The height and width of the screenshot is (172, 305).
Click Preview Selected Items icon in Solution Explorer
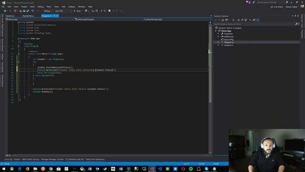coord(257,20)
